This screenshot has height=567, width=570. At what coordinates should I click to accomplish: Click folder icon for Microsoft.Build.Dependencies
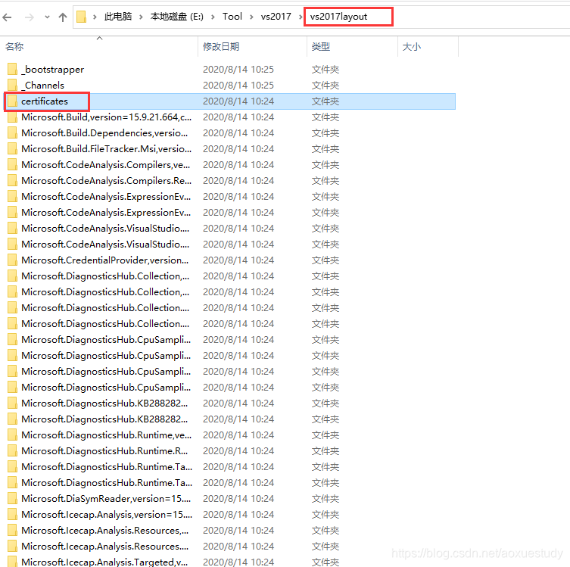12,133
